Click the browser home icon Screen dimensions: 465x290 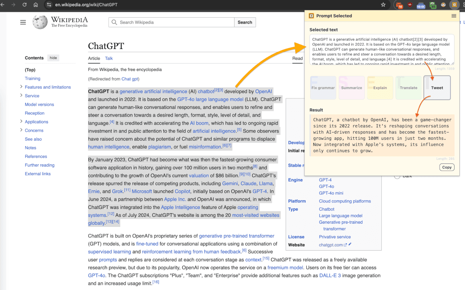(36, 5)
